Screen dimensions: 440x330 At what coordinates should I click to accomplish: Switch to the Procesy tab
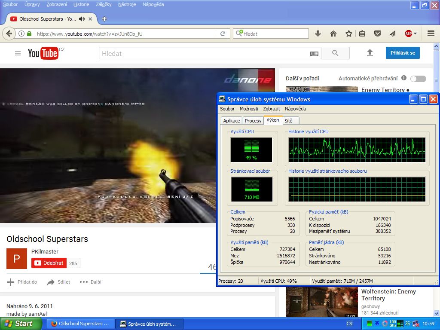(x=253, y=121)
